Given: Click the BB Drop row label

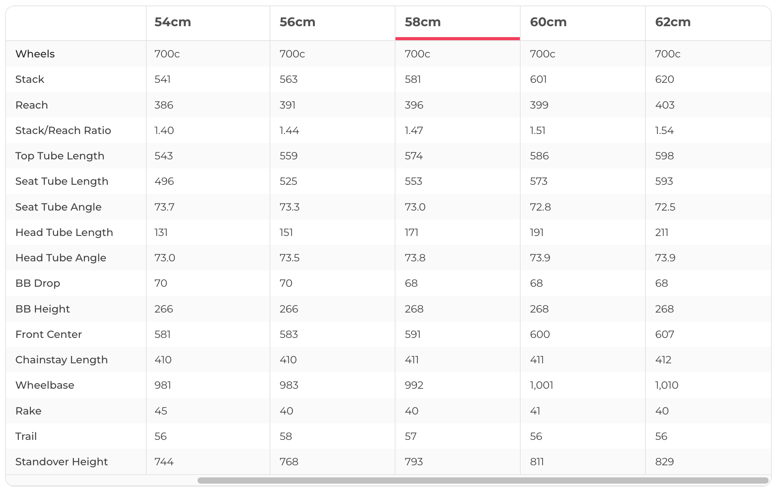Looking at the screenshot, I should [x=38, y=283].
